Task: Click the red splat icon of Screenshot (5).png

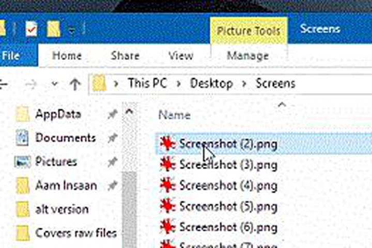Action: click(x=167, y=206)
